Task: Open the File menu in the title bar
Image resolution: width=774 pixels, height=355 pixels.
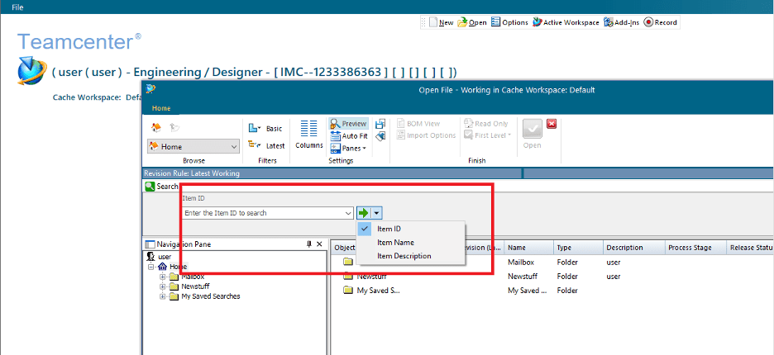Action: 17,7
